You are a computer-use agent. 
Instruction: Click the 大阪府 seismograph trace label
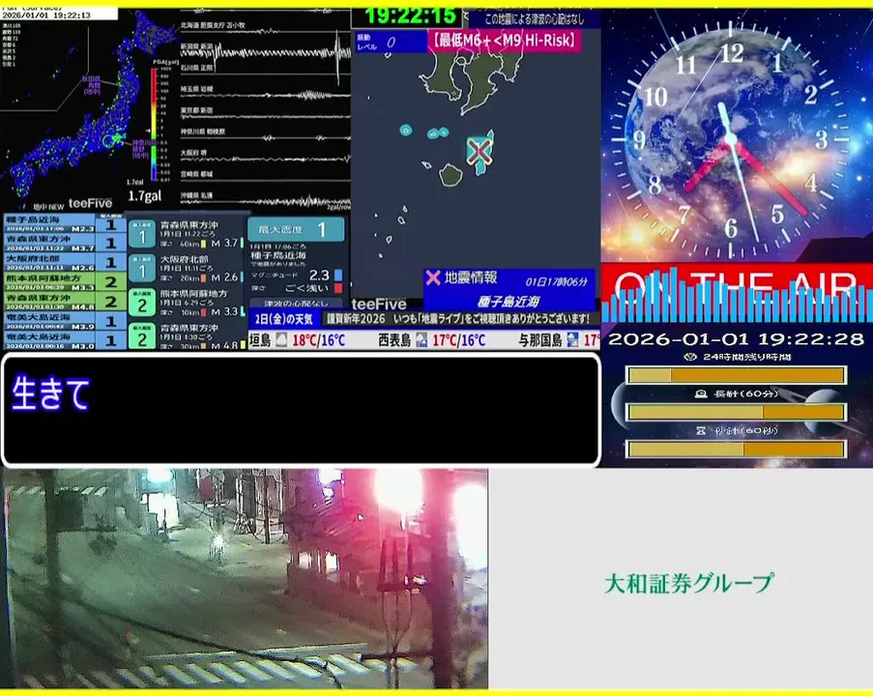tap(193, 153)
